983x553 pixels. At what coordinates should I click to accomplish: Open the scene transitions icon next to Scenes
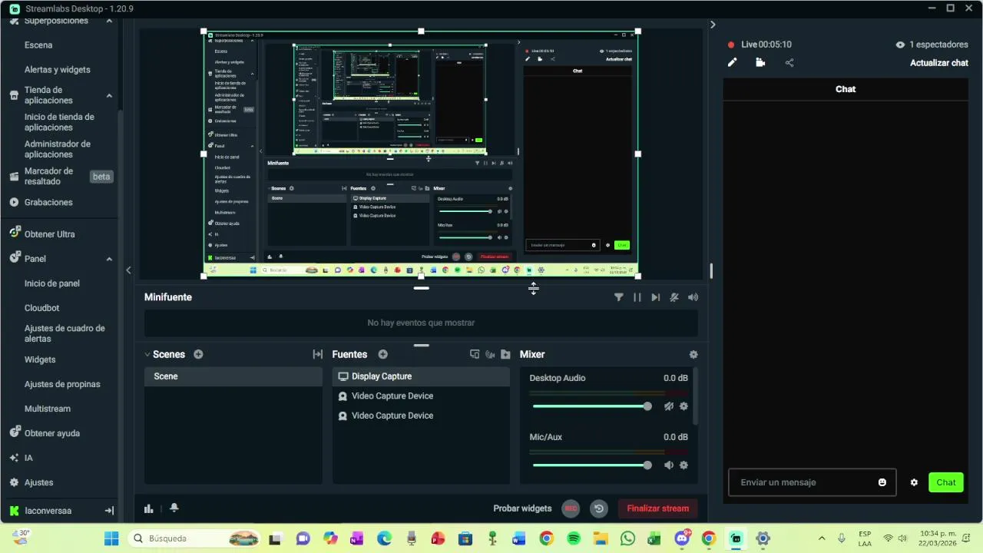pos(317,354)
